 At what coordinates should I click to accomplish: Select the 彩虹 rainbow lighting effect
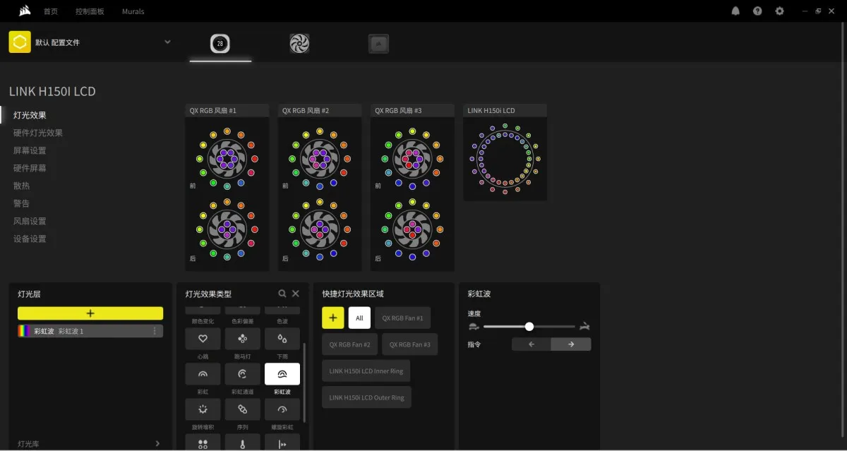tap(203, 374)
